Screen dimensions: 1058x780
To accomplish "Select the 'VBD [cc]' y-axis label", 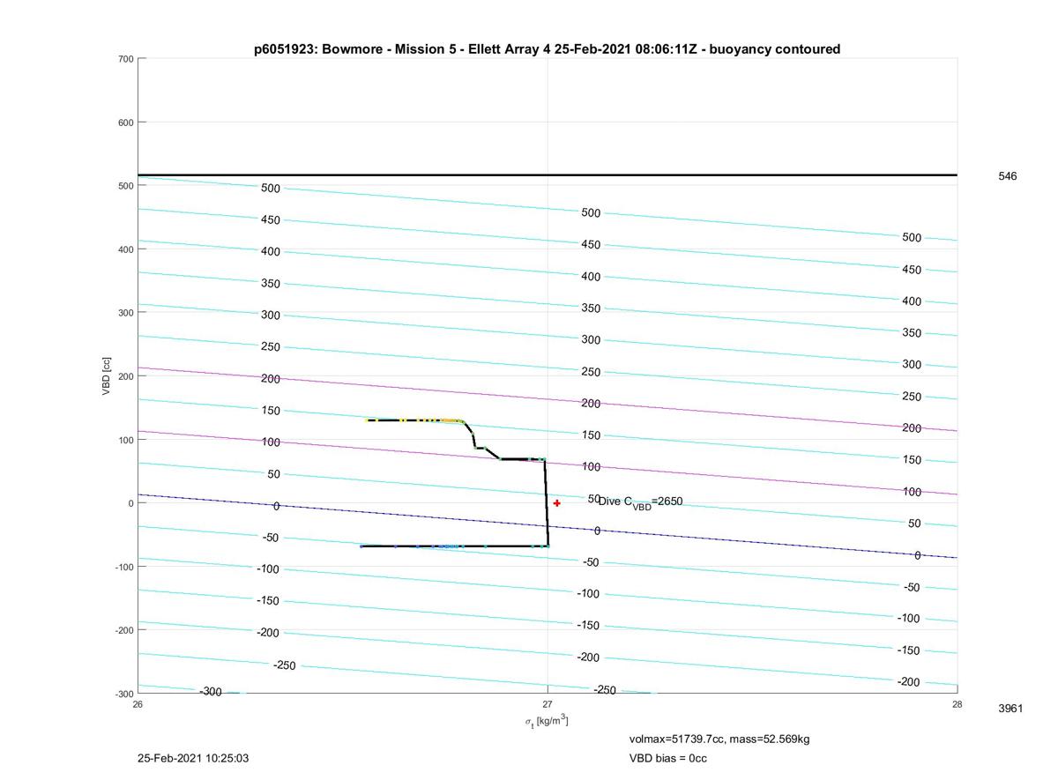I will [x=106, y=376].
